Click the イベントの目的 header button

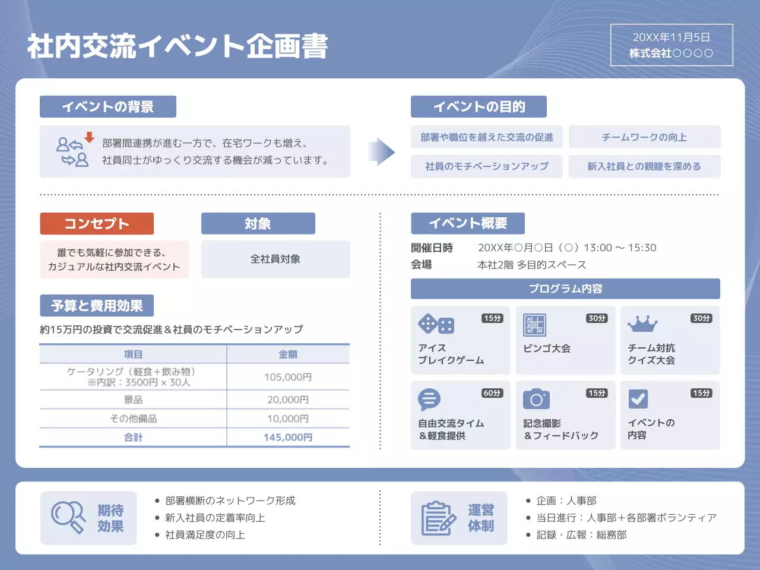point(479,106)
